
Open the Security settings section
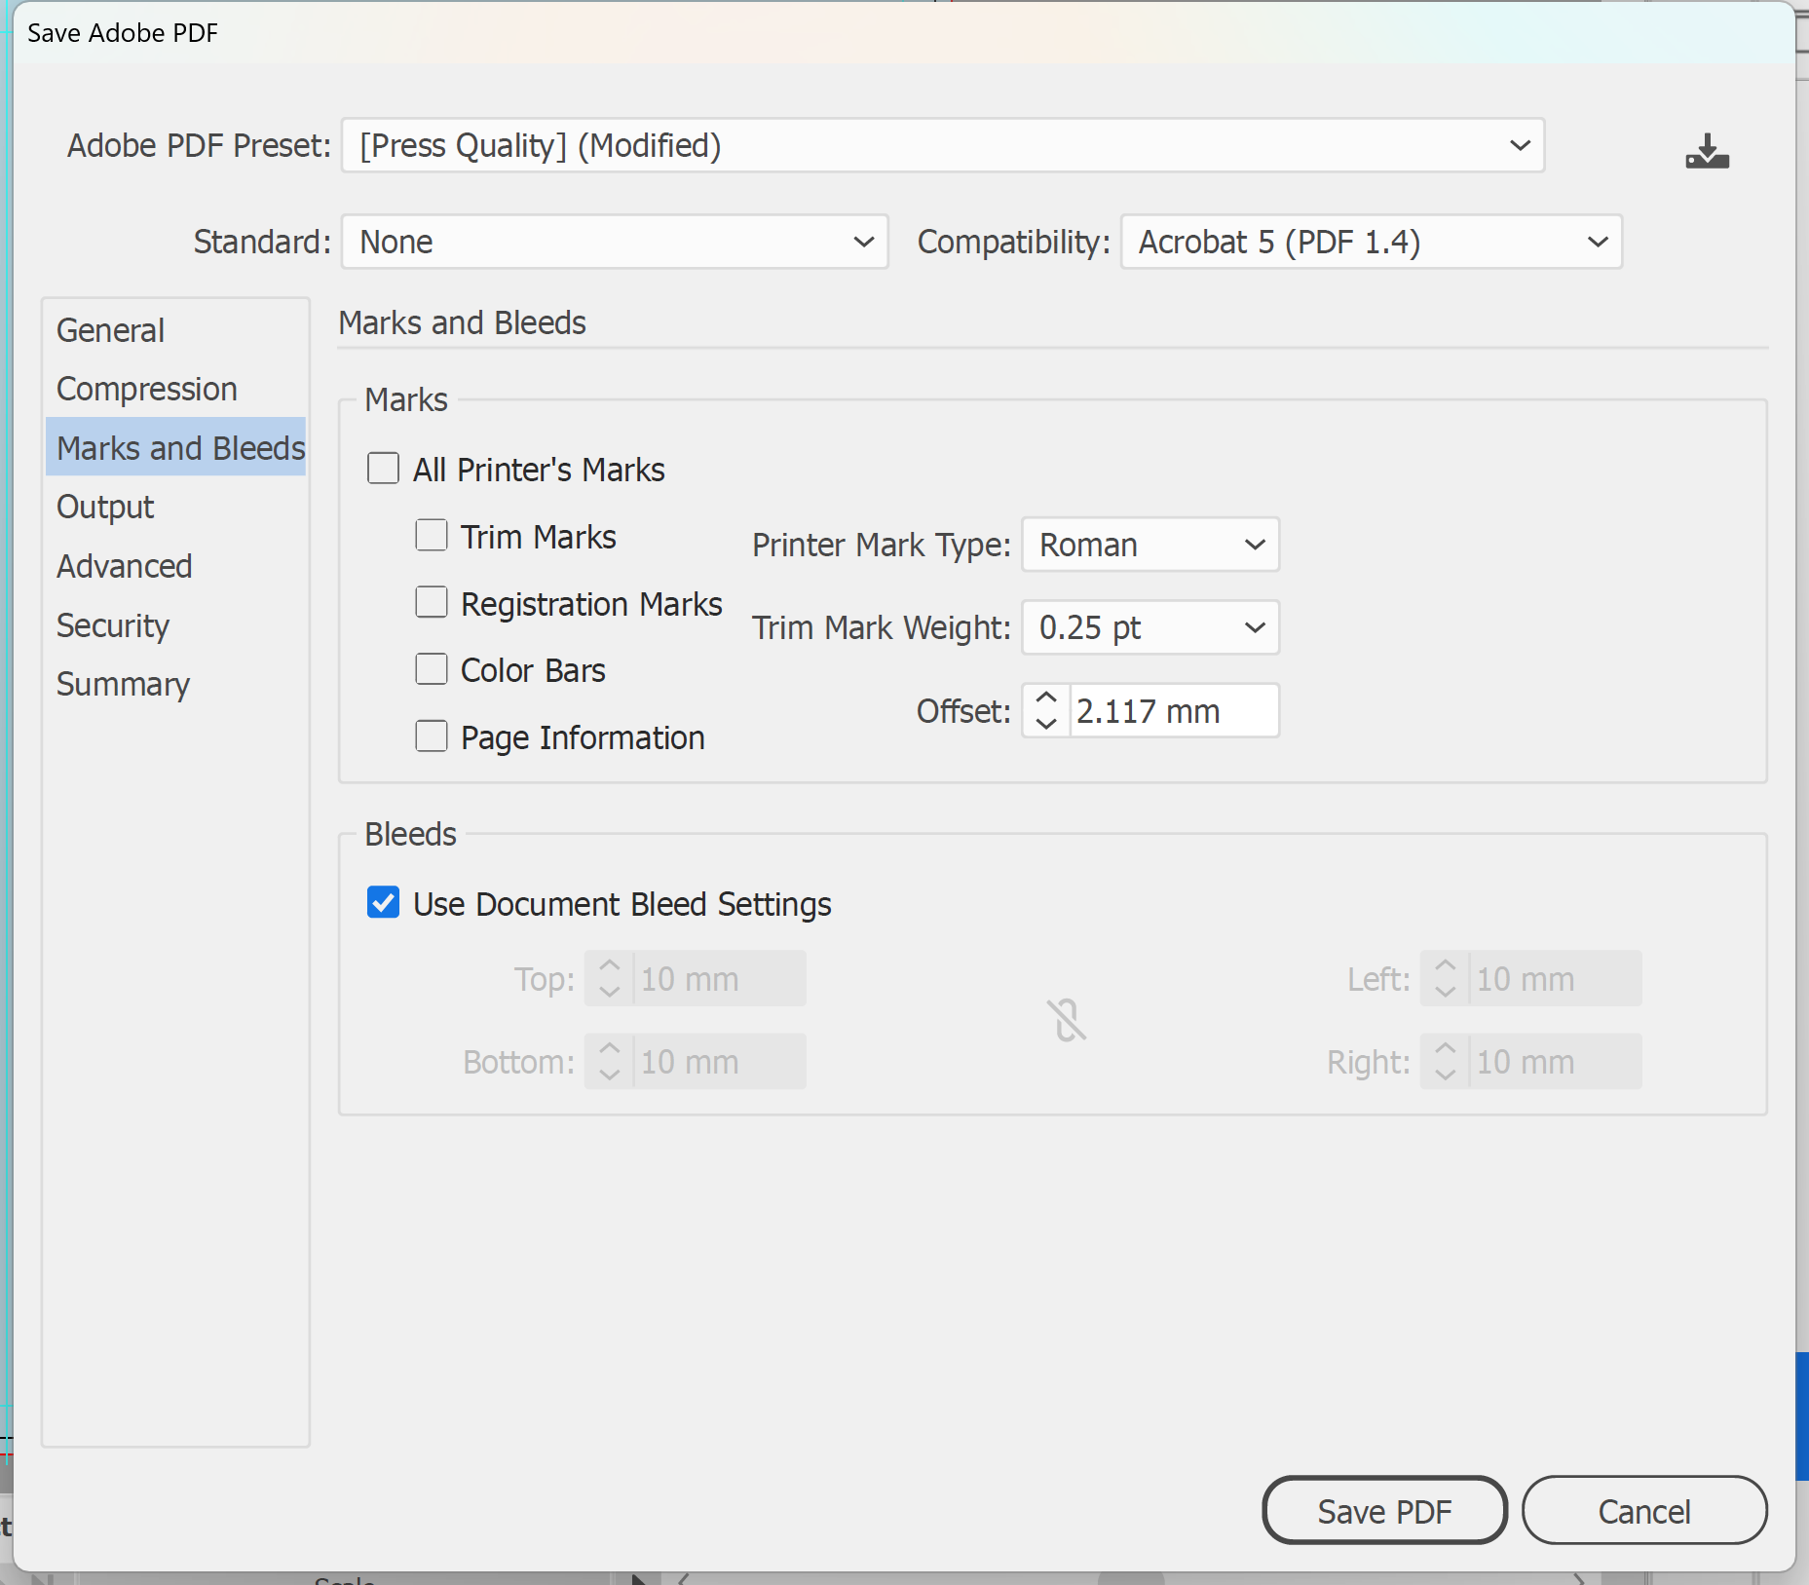[175, 625]
